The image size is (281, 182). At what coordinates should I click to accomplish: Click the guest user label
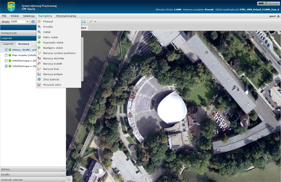click(273, 16)
